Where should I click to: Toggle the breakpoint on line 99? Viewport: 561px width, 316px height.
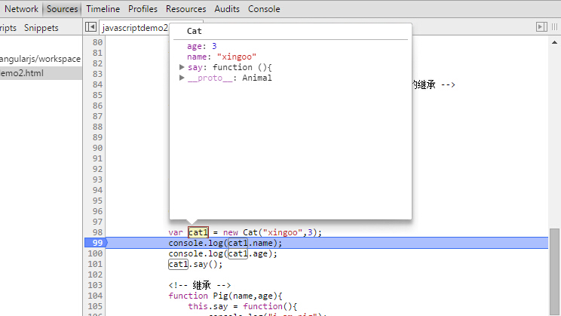[96, 243]
